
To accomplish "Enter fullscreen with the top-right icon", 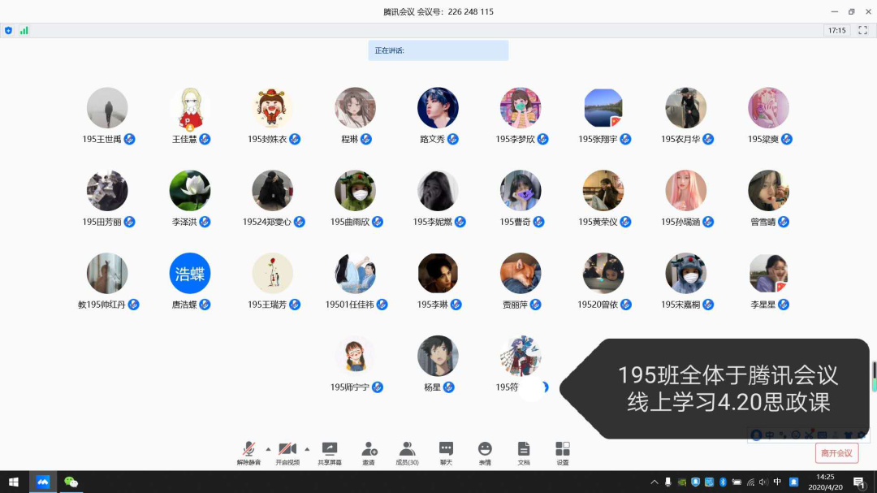I will tap(863, 30).
